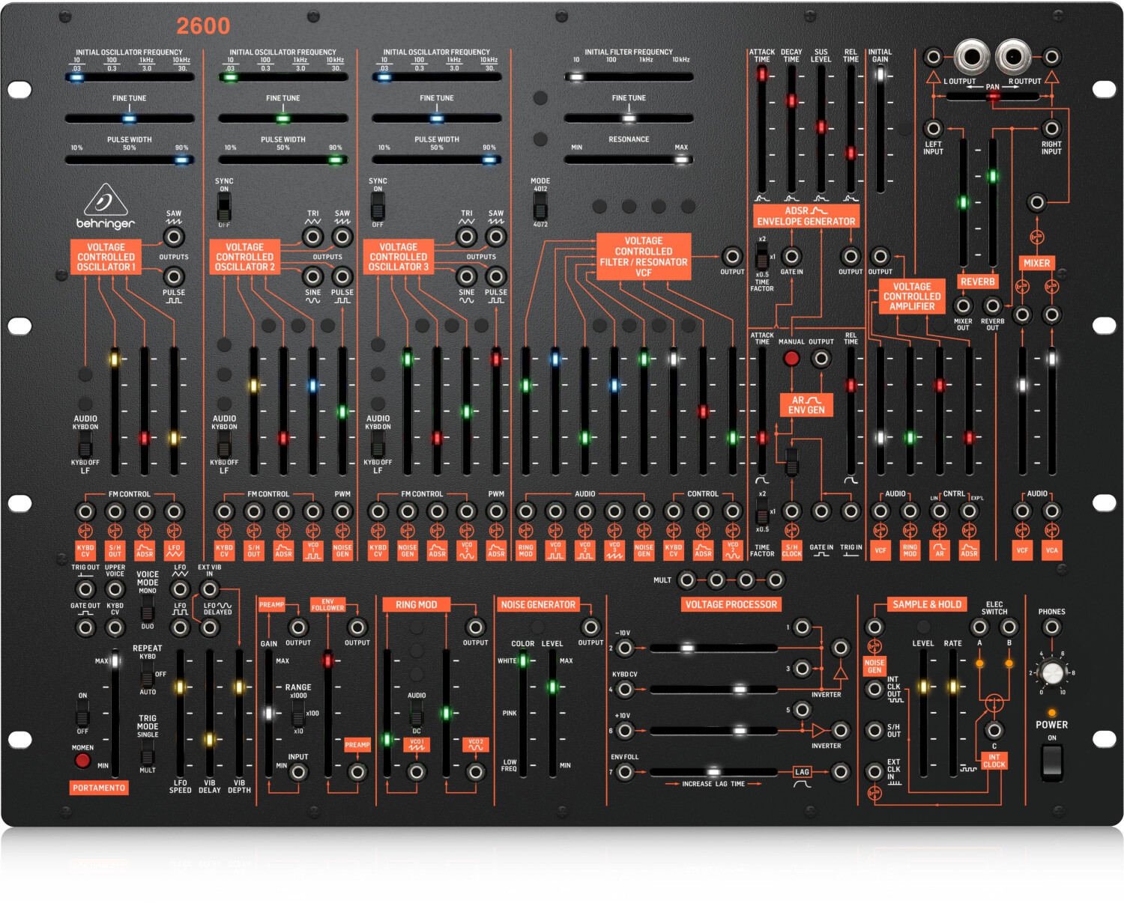Click the PAN slider

click(992, 96)
